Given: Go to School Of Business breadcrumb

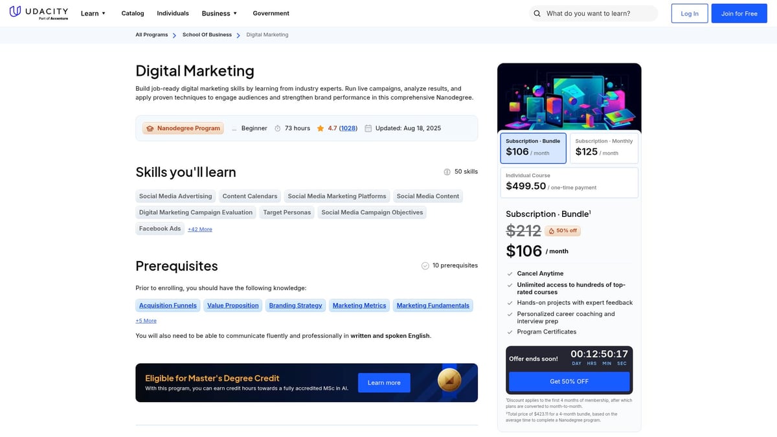Looking at the screenshot, I should coord(207,35).
